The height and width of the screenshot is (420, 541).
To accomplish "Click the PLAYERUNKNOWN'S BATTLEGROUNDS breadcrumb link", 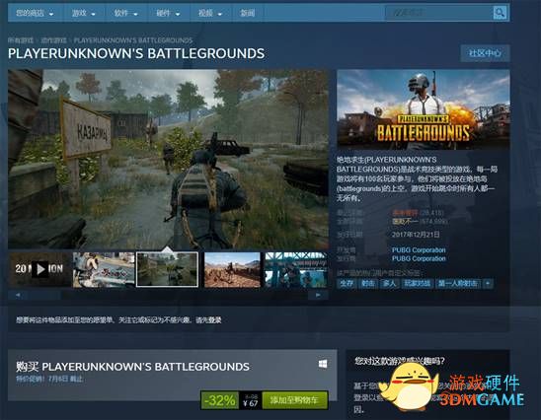I will click(x=133, y=40).
